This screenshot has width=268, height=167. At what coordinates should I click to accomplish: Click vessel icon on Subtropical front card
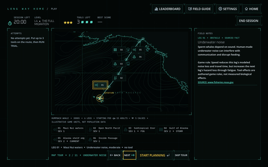coord(126,130)
